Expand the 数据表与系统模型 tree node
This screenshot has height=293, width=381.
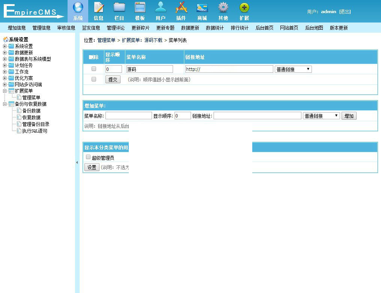5,59
